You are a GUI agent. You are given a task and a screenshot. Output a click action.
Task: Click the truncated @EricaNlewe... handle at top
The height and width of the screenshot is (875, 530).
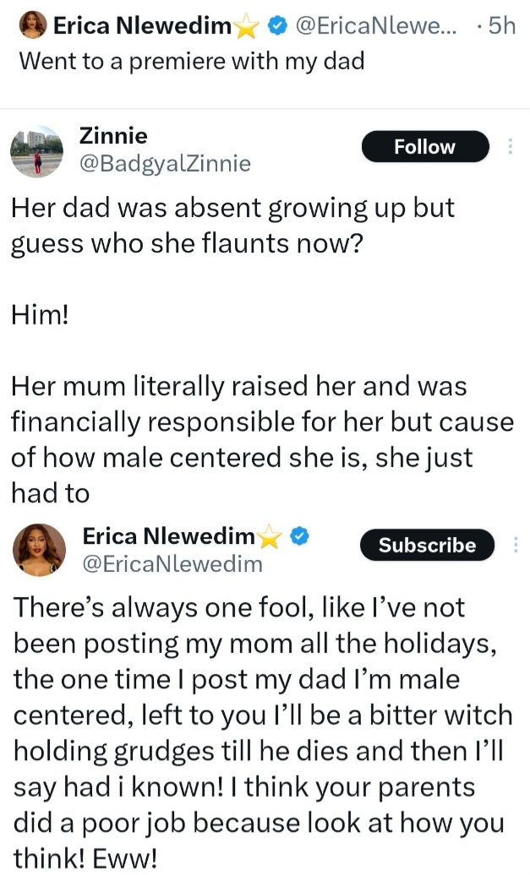coord(376,27)
